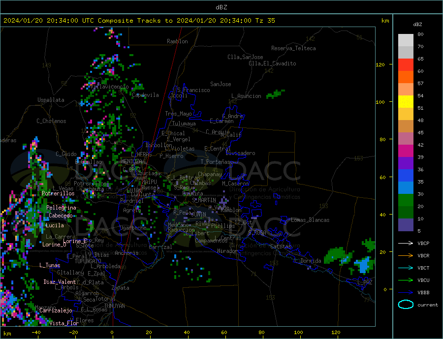
Task: Click the 'Lucila' station label
Action: (x=55, y=225)
